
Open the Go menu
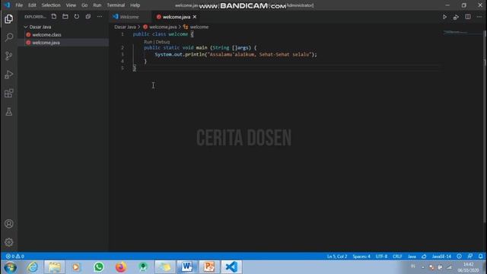click(84, 5)
